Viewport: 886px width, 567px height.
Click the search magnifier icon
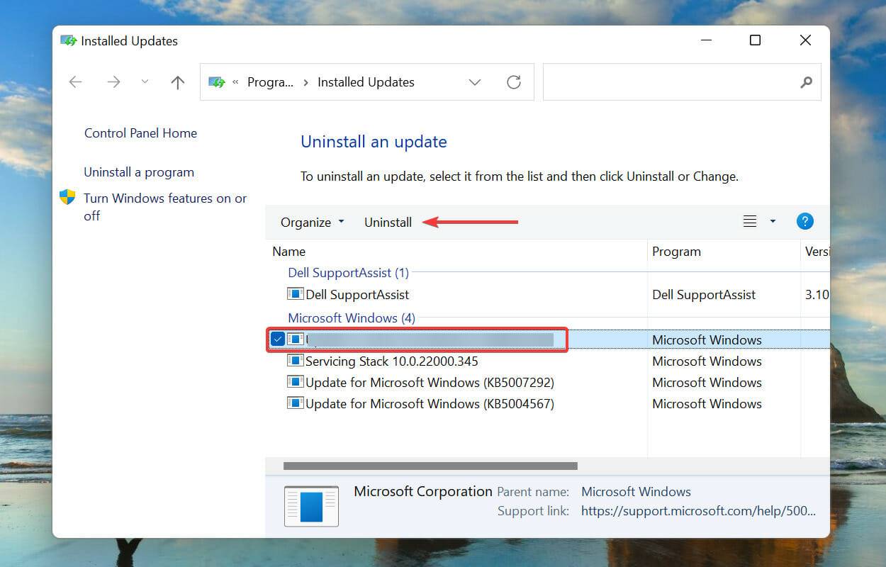click(806, 82)
